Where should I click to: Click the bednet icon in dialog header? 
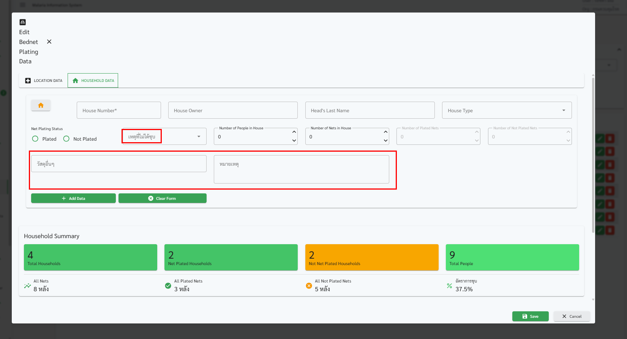tap(22, 22)
